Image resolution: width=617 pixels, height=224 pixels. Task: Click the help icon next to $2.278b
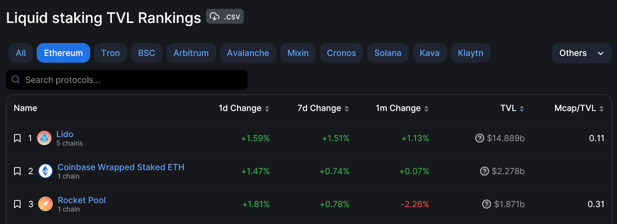485,171
